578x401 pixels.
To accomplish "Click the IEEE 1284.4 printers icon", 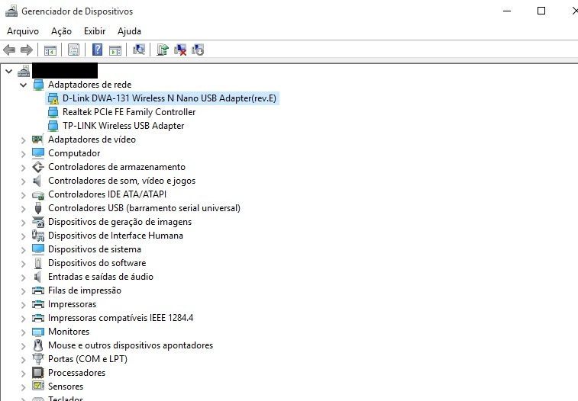I will click(x=38, y=318).
